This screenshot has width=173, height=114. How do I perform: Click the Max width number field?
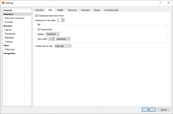coord(51,39)
